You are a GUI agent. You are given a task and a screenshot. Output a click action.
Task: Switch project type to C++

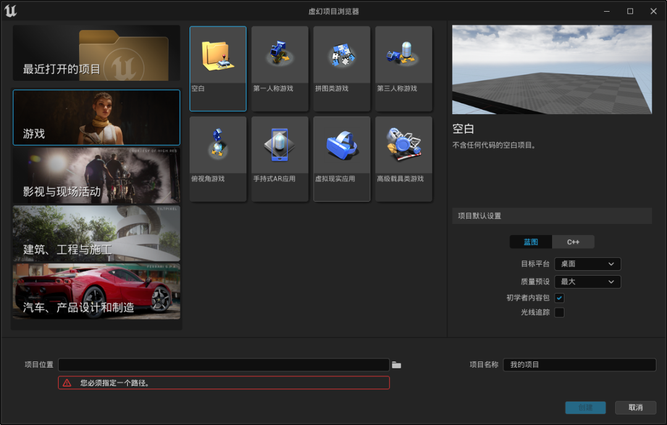[x=573, y=242]
